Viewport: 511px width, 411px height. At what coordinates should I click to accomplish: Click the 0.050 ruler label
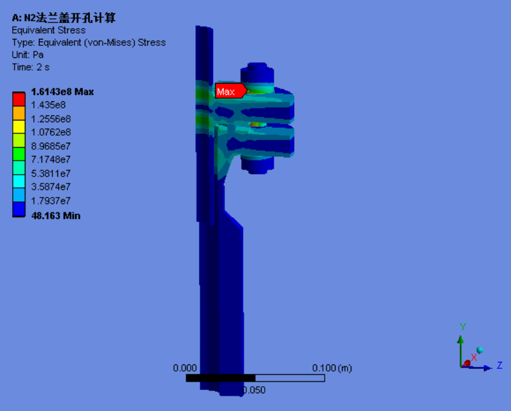click(x=254, y=390)
